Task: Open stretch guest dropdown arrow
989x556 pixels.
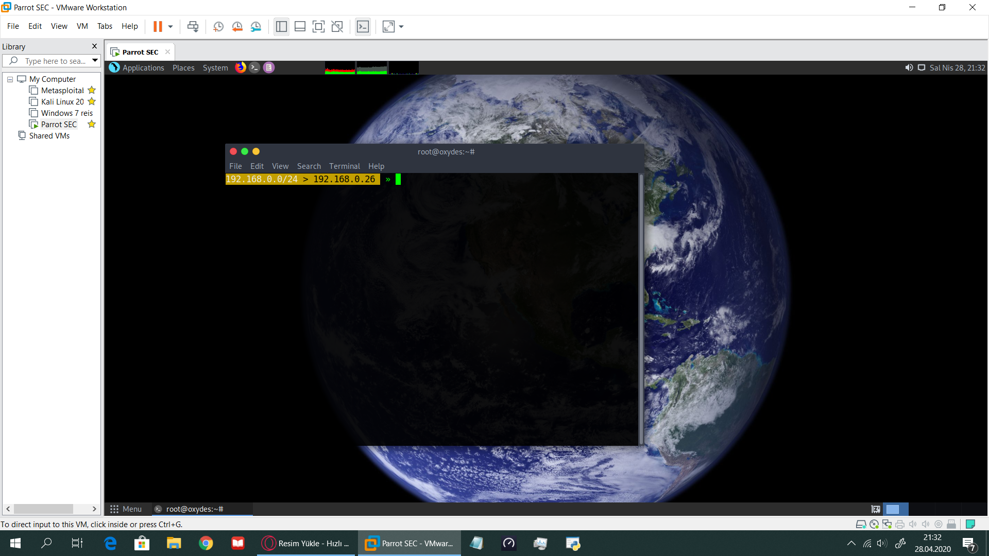Action: pyautogui.click(x=401, y=27)
